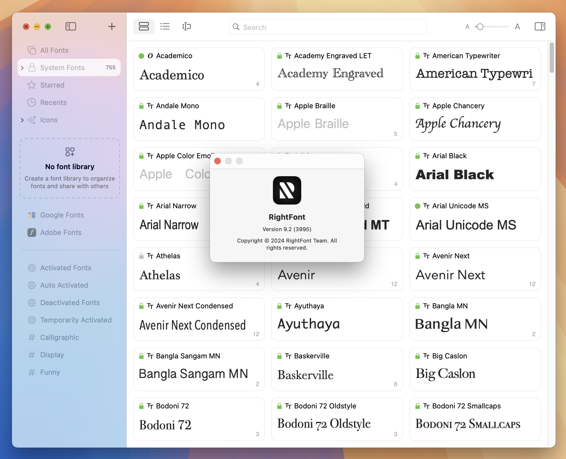
Task: Click the font size smaller button
Action: pyautogui.click(x=467, y=27)
